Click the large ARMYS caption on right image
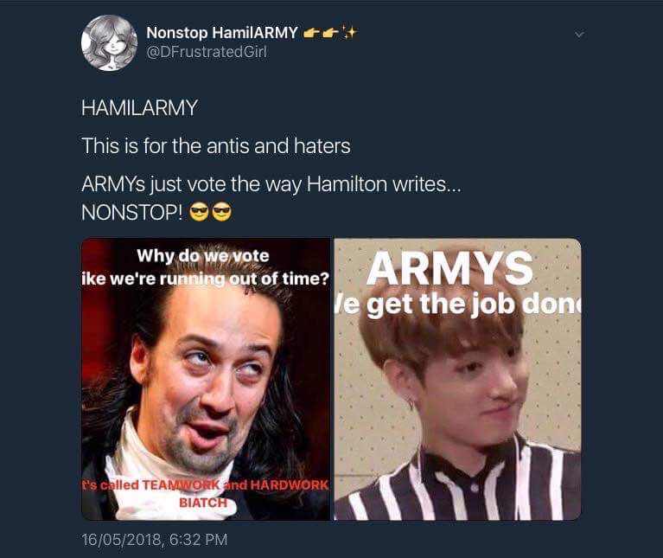Image resolution: width=663 pixels, height=558 pixels. (x=449, y=268)
